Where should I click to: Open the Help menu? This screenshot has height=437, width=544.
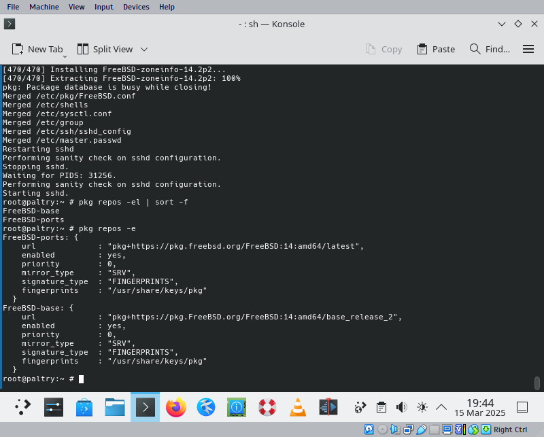coord(167,7)
